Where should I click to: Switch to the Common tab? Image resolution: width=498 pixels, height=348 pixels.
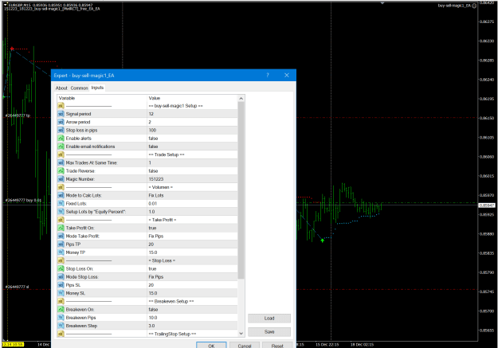pyautogui.click(x=79, y=88)
